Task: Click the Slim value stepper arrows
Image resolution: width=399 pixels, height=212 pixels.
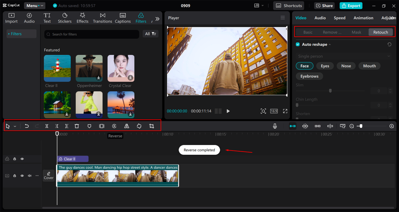Action: [390, 91]
